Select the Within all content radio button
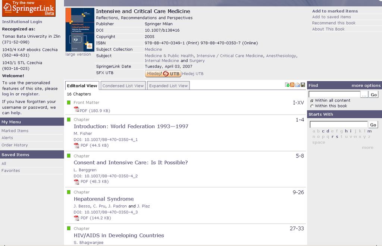382x246 pixels. point(312,101)
